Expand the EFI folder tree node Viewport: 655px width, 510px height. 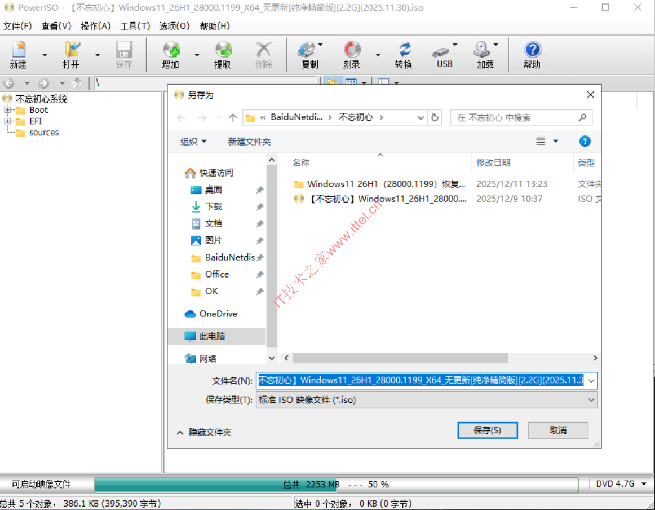click(x=7, y=121)
